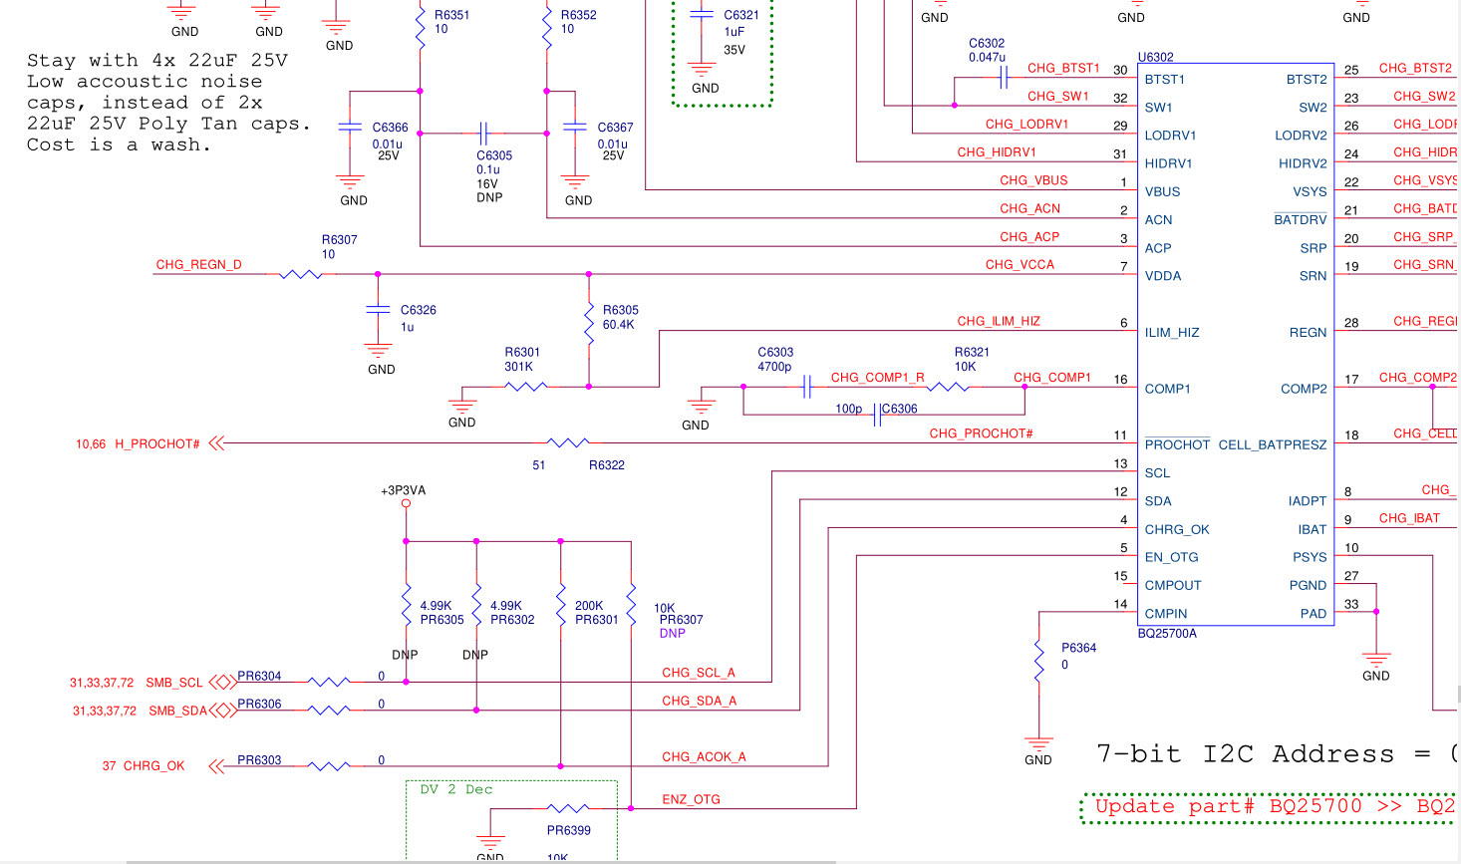
Task: Click the PSYS pin name on U6302
Action: [1310, 558]
